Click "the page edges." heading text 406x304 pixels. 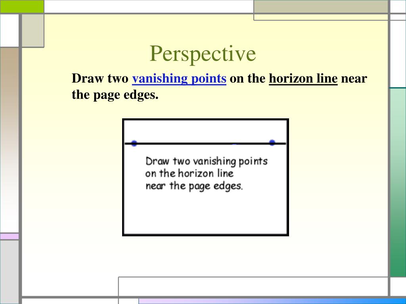click(x=115, y=95)
